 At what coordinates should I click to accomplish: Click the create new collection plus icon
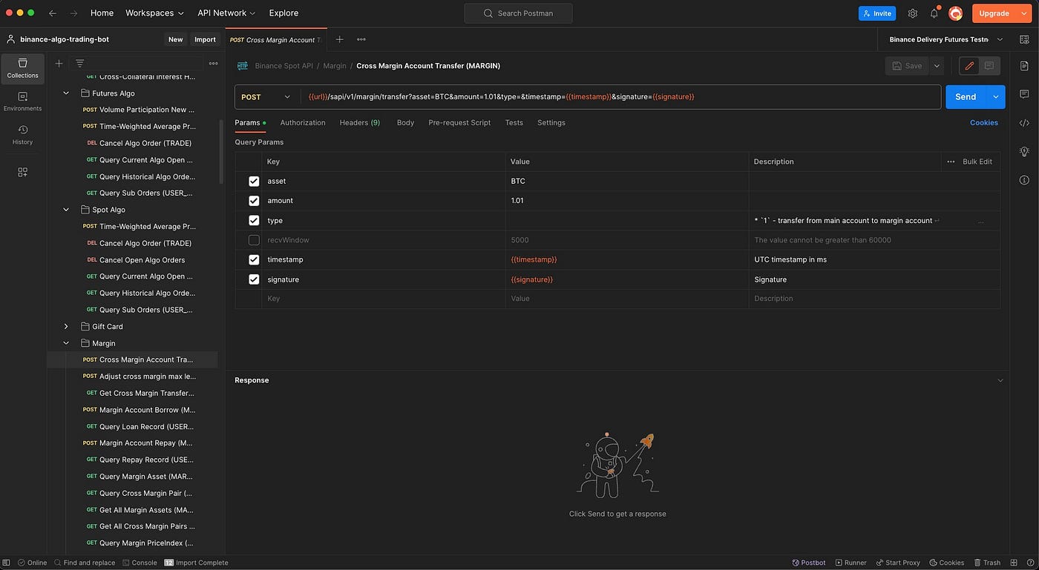point(59,63)
